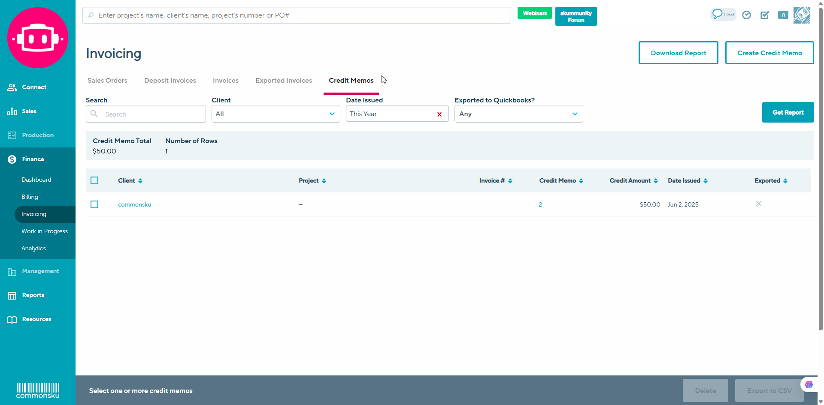
Task: Open the Chat bubble icon
Action: pyautogui.click(x=723, y=15)
